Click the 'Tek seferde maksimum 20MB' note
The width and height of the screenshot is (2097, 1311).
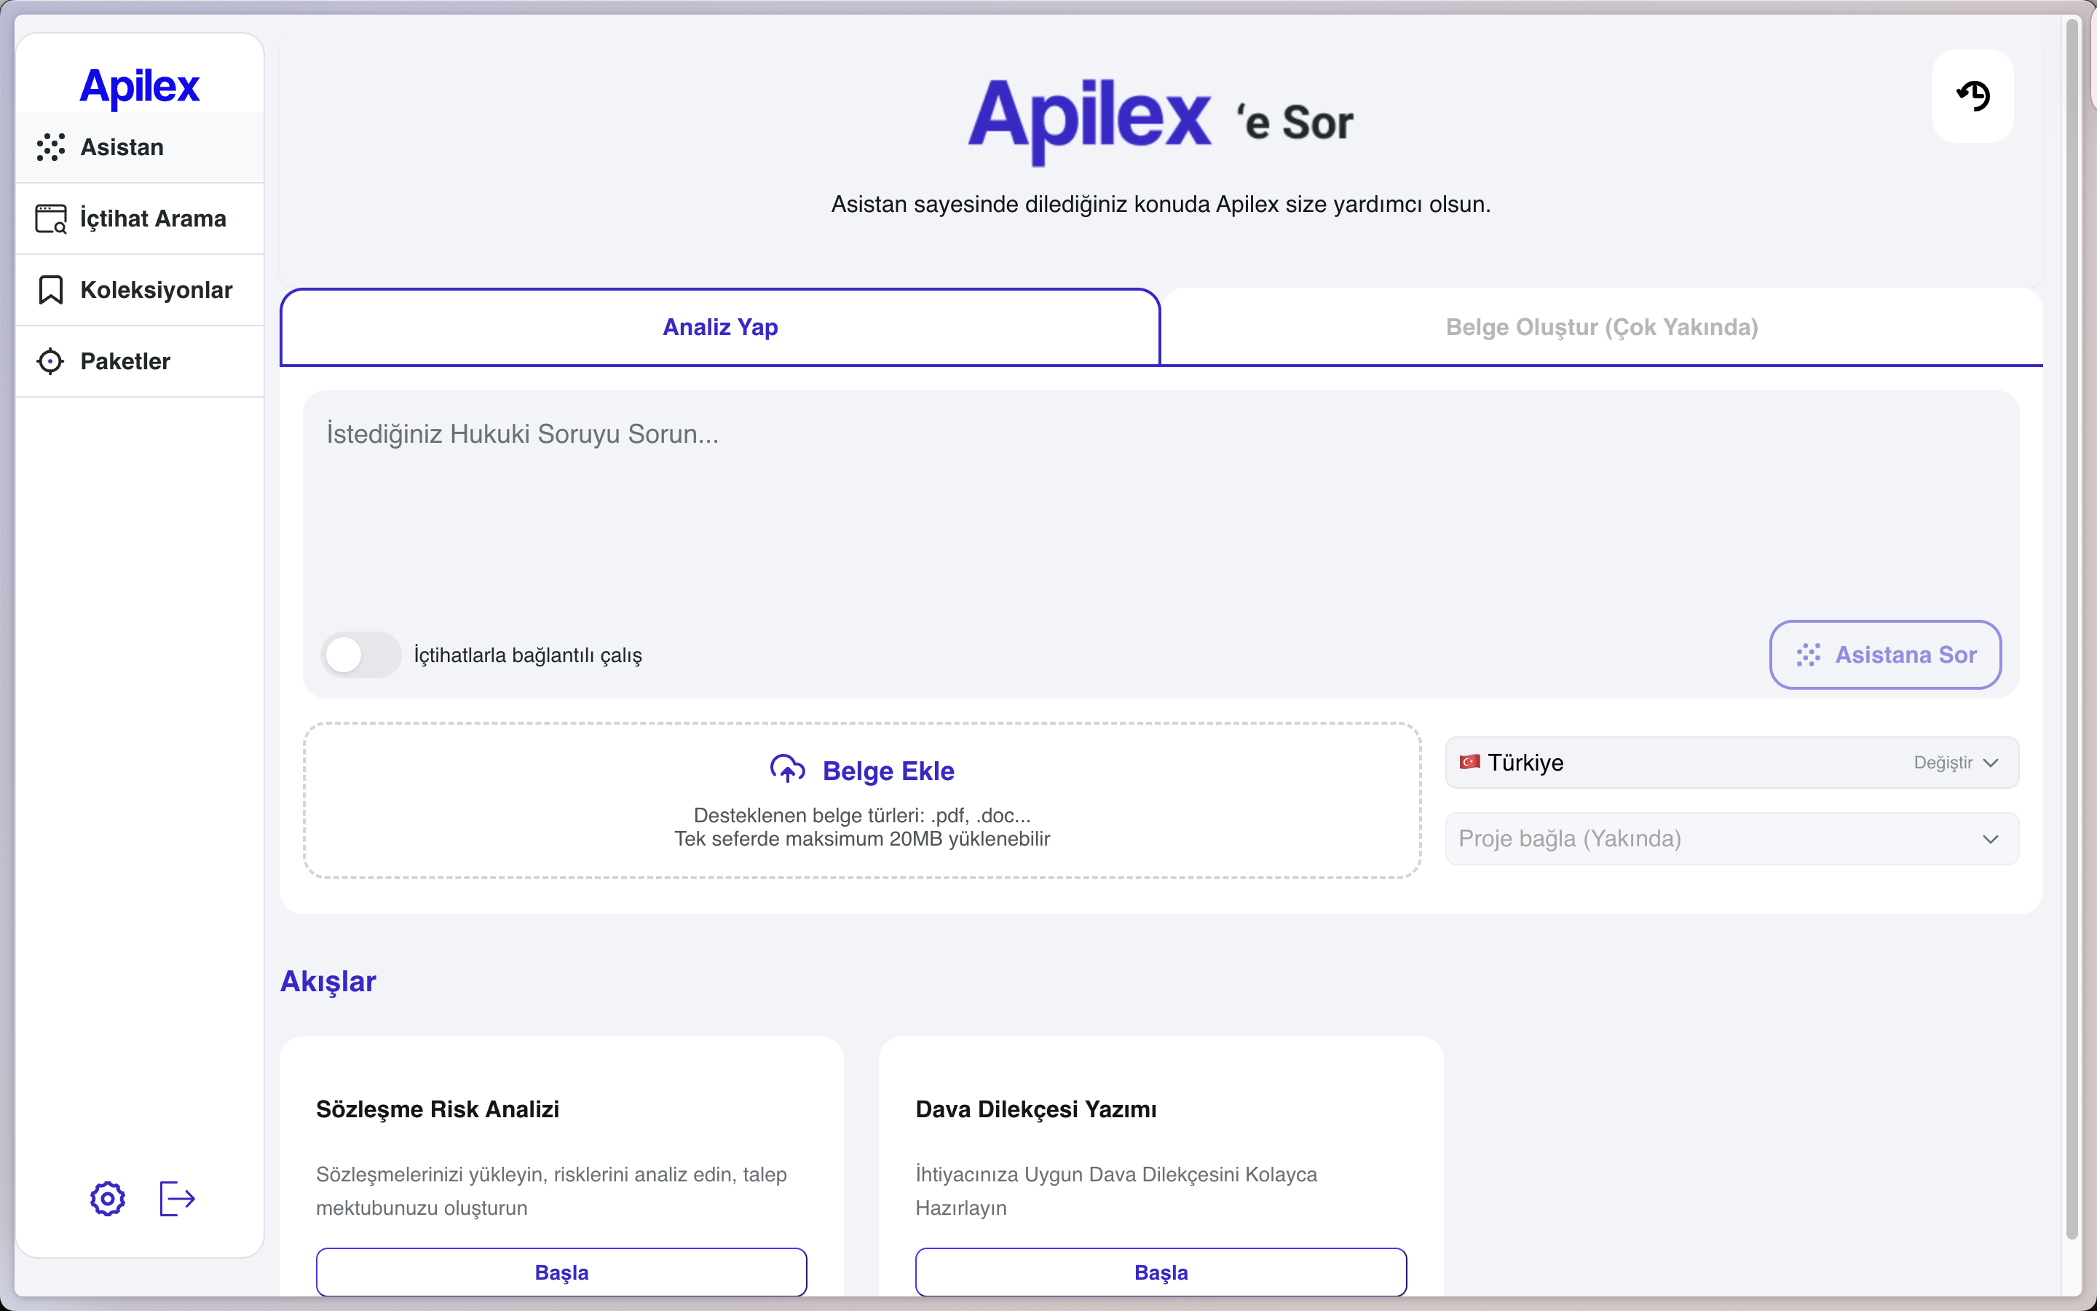pyautogui.click(x=862, y=838)
